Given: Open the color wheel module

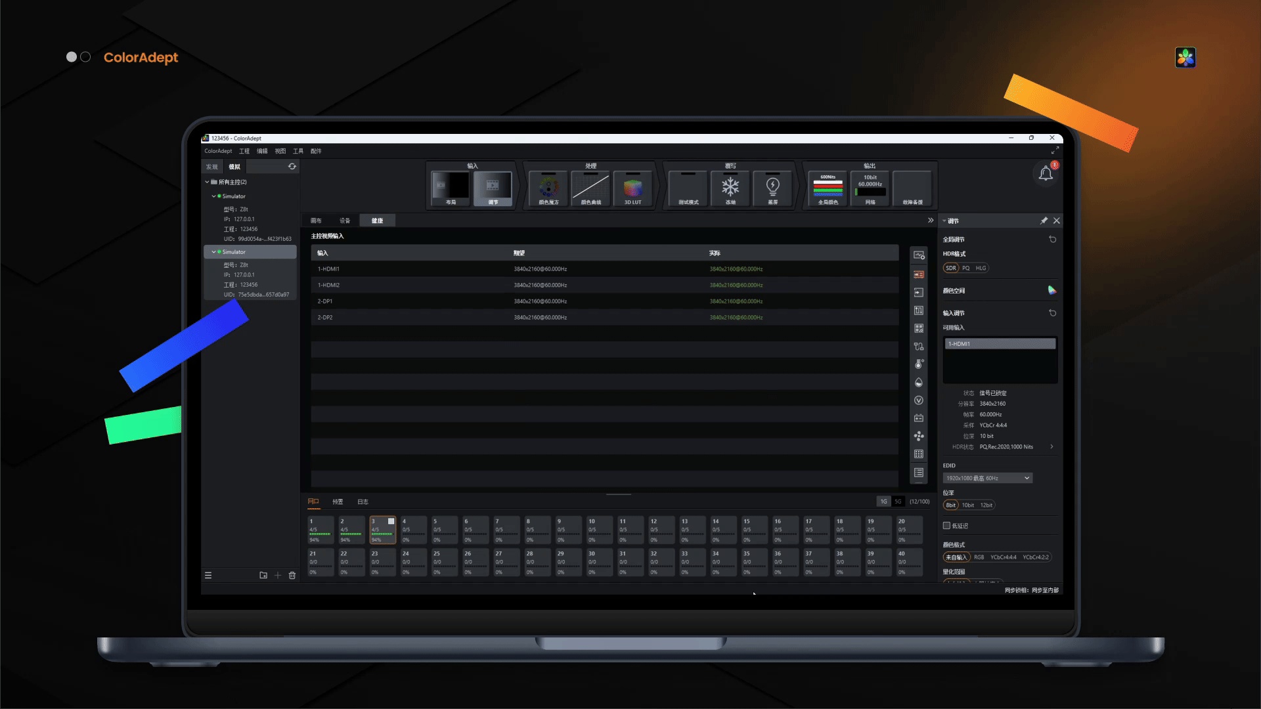Looking at the screenshot, I should coord(548,188).
